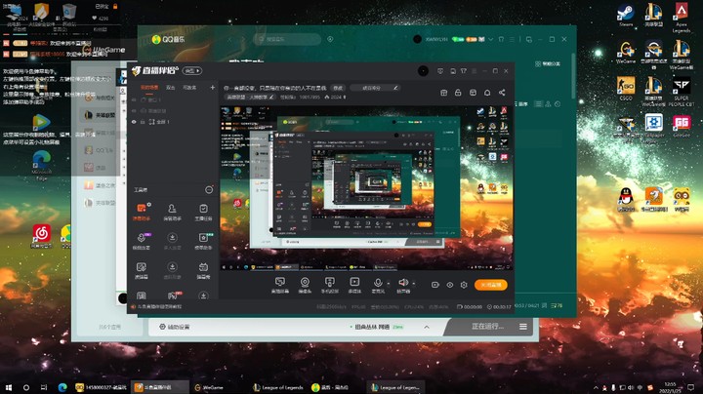Open the taskbar clock and date
The width and height of the screenshot is (703, 394).
tap(670, 387)
